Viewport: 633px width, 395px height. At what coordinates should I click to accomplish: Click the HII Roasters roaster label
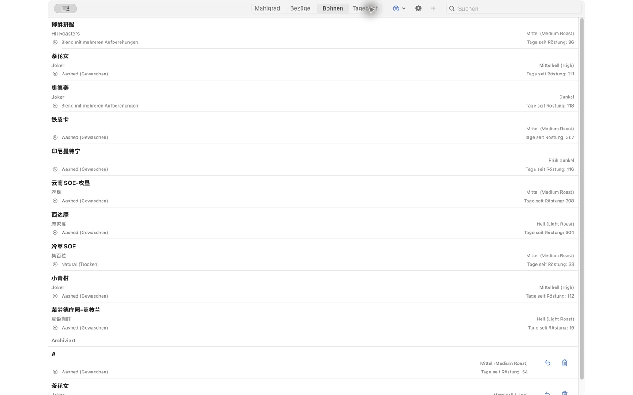click(65, 34)
